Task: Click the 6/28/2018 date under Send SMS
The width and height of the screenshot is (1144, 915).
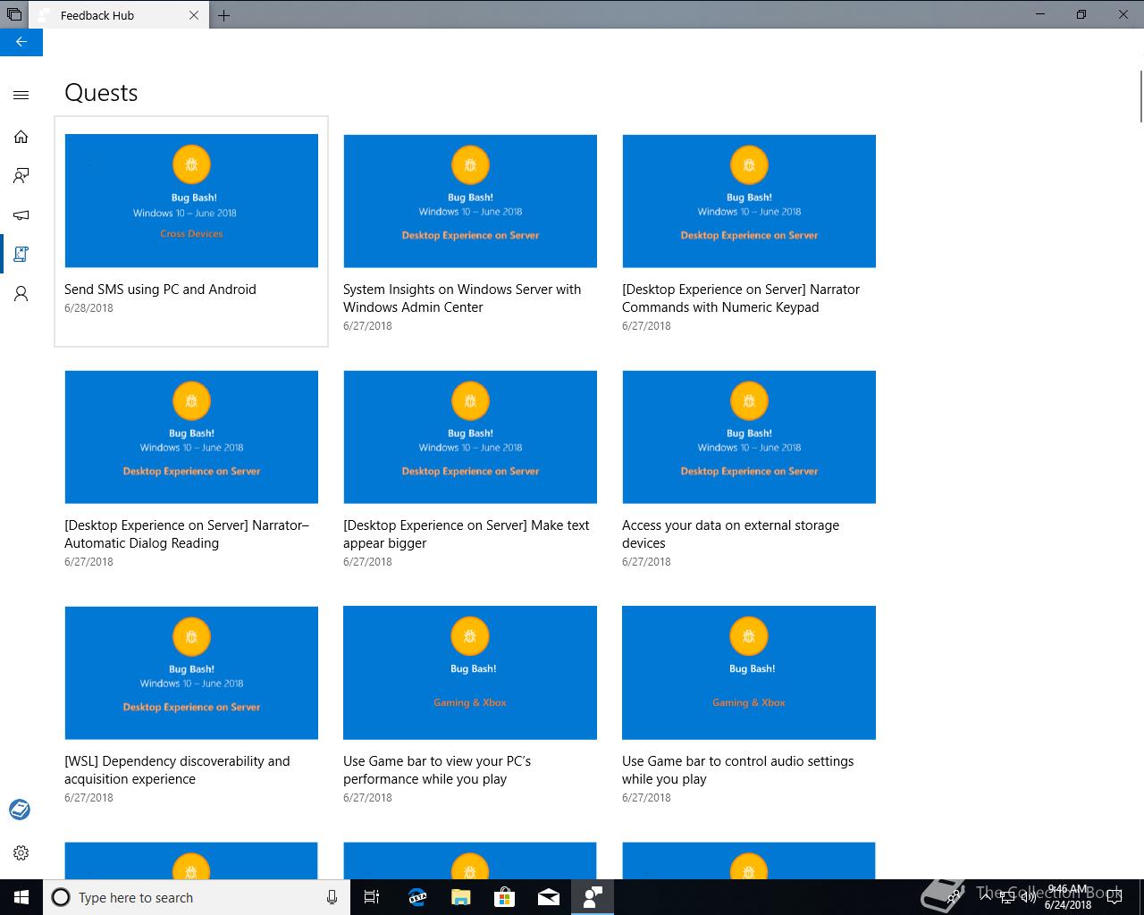Action: (88, 308)
